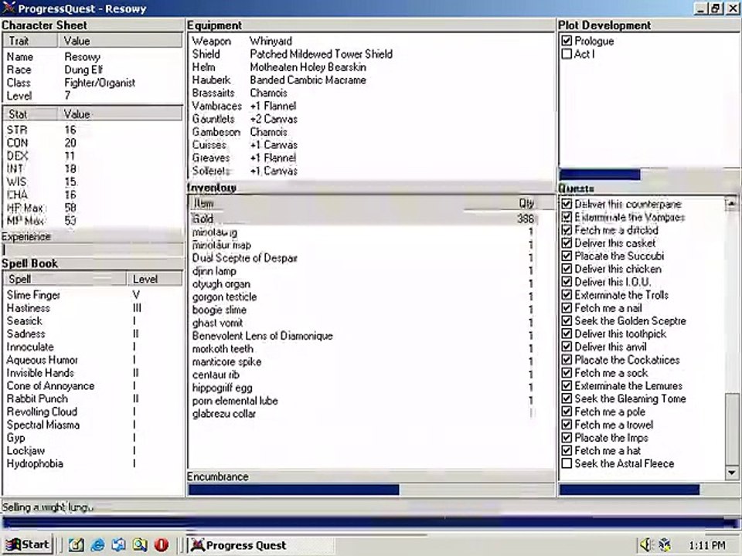Select the hippogriff egg item
The height and width of the screenshot is (556, 742).
(x=363, y=388)
